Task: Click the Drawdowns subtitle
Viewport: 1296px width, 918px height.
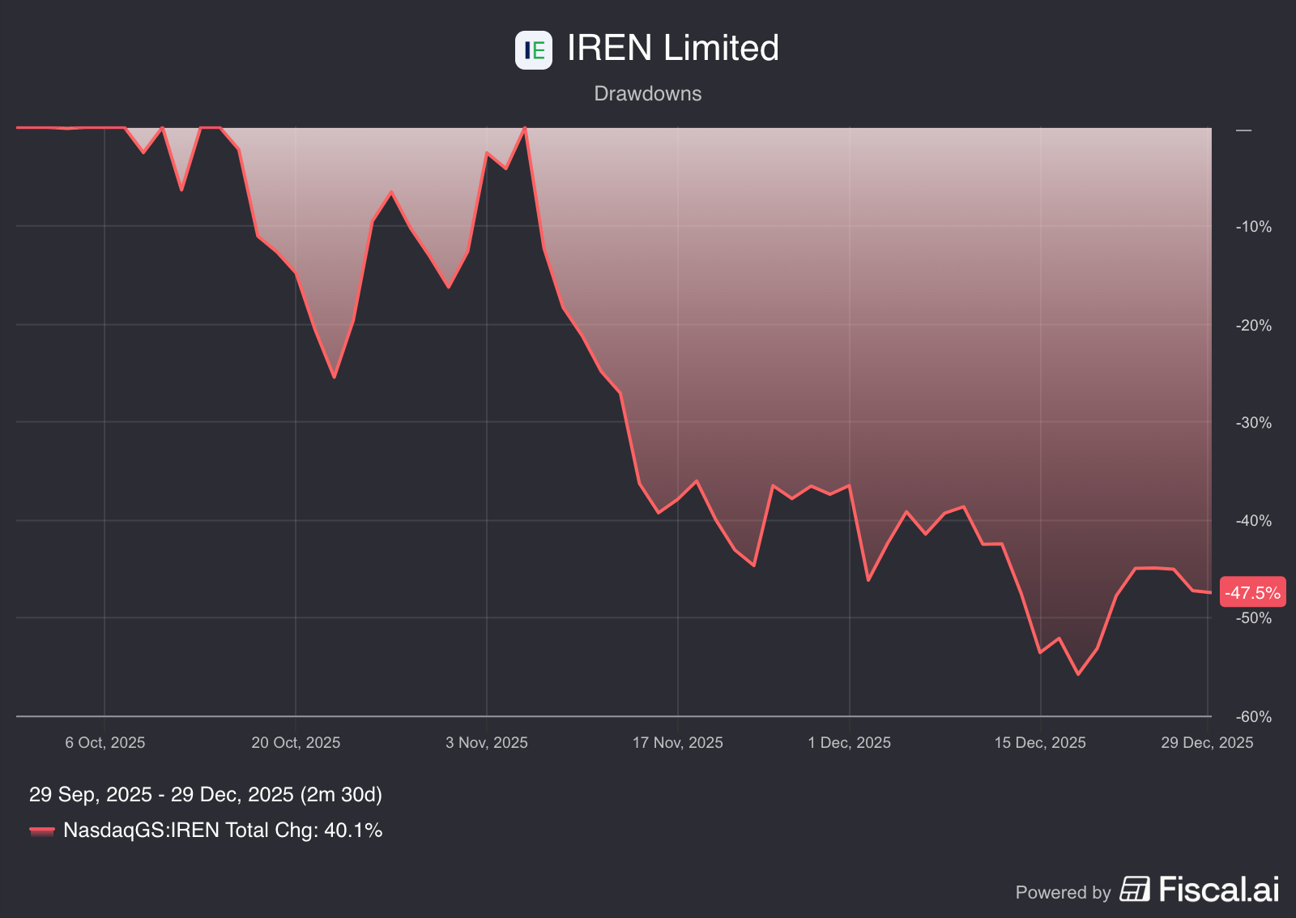Action: click(x=648, y=93)
